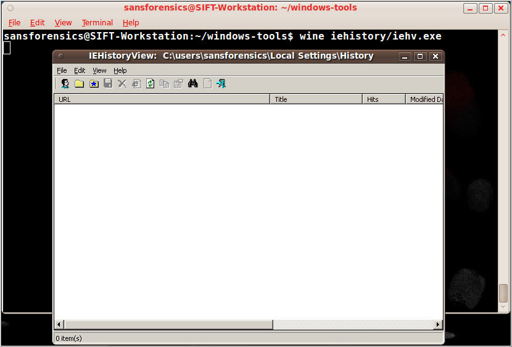The image size is (512, 347).
Task: Click the terminal vertical scrollbar thumb
Action: tap(503, 293)
